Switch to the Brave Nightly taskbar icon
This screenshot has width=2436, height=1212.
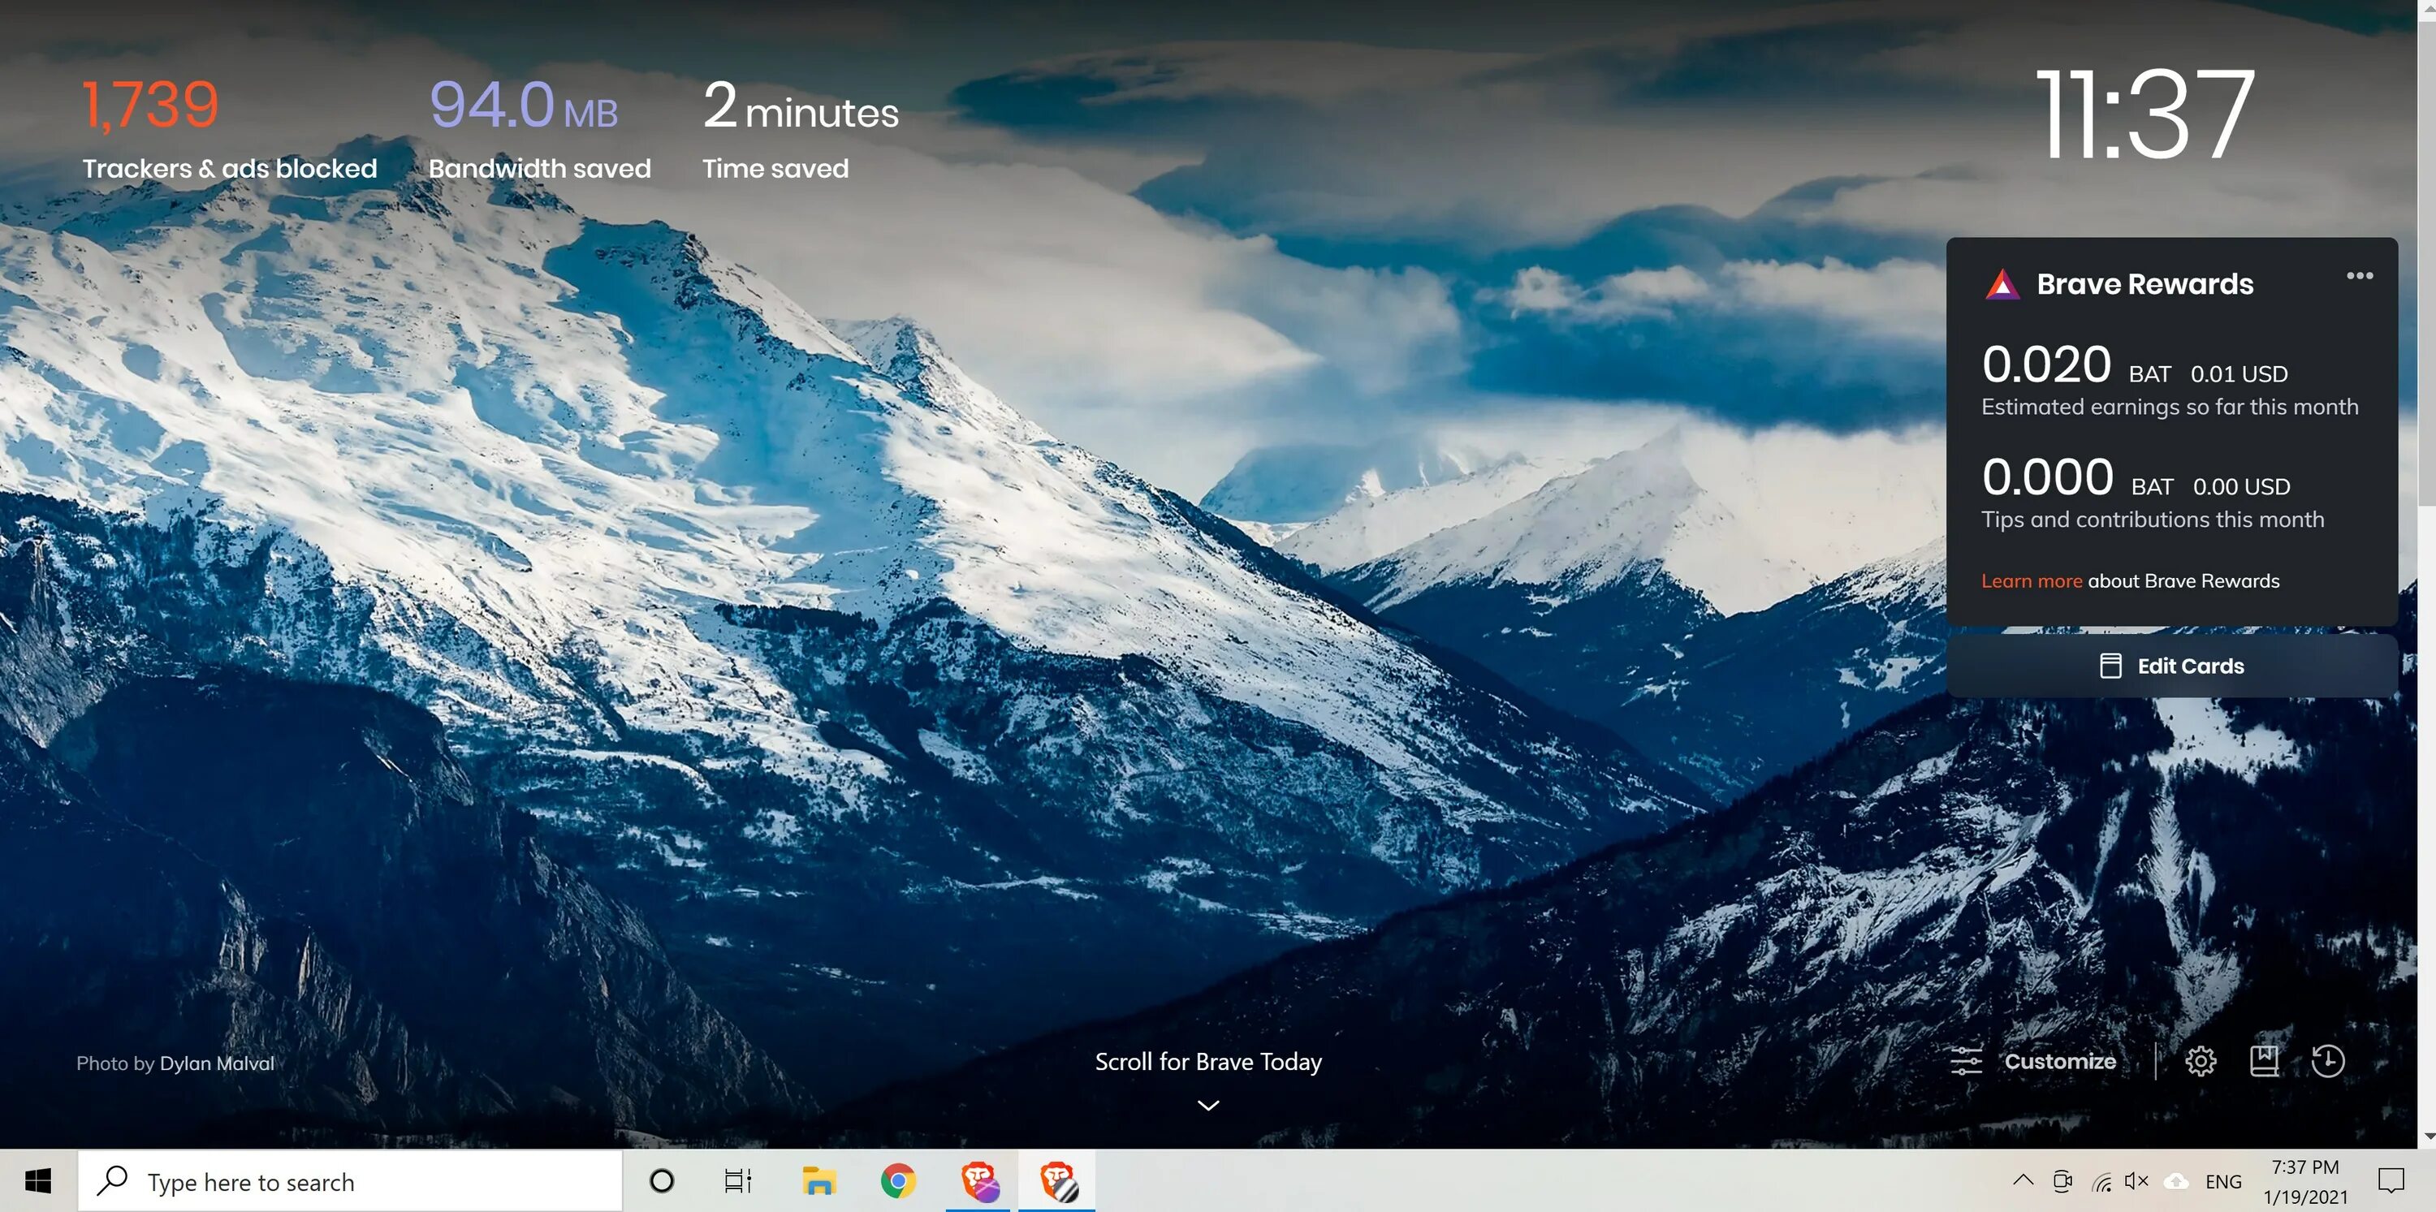tap(981, 1181)
